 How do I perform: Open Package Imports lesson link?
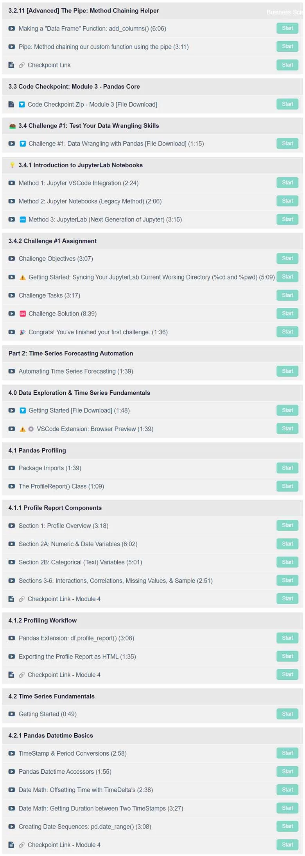click(x=50, y=468)
